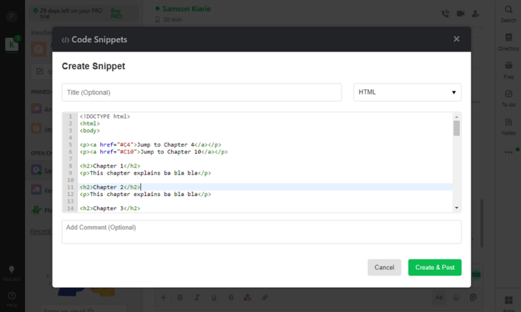Click the code editor scrollbar thumb
521x312 pixels.
(x=457, y=128)
